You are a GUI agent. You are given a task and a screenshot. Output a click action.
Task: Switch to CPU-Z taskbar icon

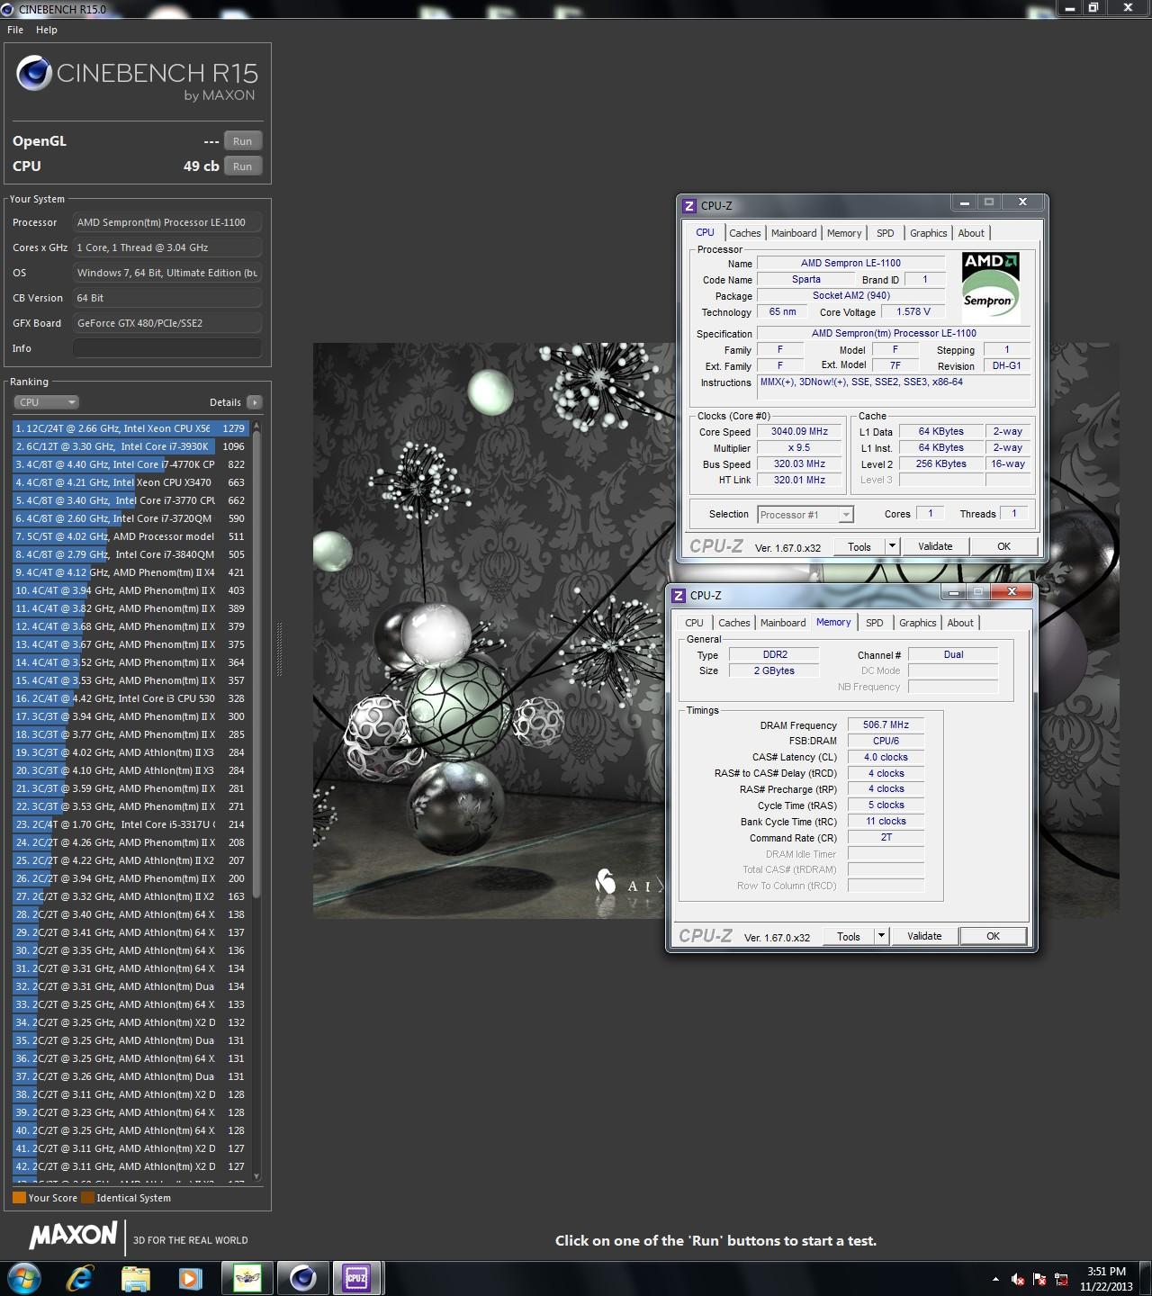357,1278
